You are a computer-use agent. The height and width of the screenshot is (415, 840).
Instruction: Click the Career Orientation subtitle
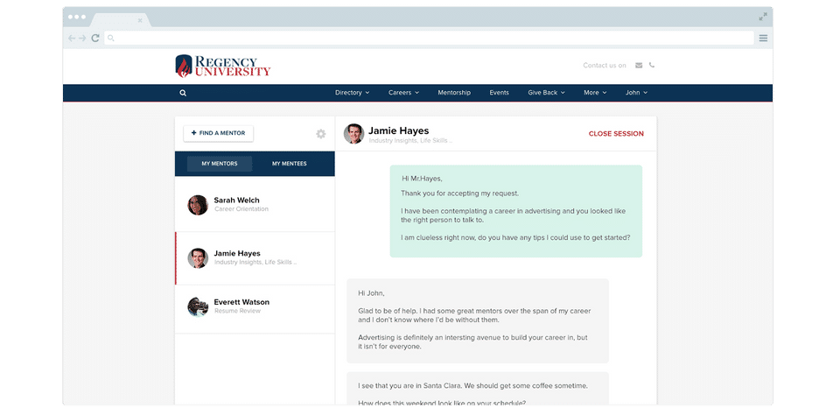tap(241, 209)
